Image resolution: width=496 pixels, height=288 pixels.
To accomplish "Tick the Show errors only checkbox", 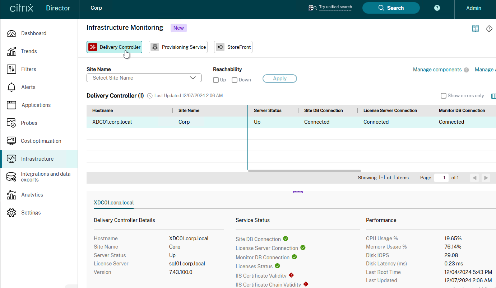I will coord(444,96).
